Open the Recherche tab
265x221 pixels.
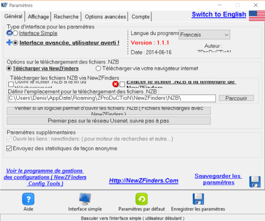tap(66, 17)
